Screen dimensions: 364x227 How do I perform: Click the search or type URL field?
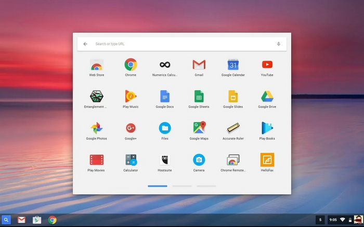point(182,44)
